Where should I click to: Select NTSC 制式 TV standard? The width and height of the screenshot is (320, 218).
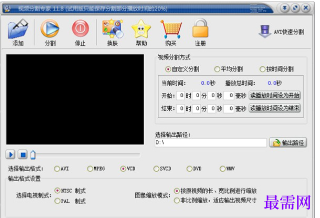tap(70, 191)
